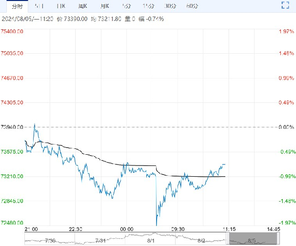
Task: Click 8/2 in the date navigator
Action: click(x=202, y=240)
